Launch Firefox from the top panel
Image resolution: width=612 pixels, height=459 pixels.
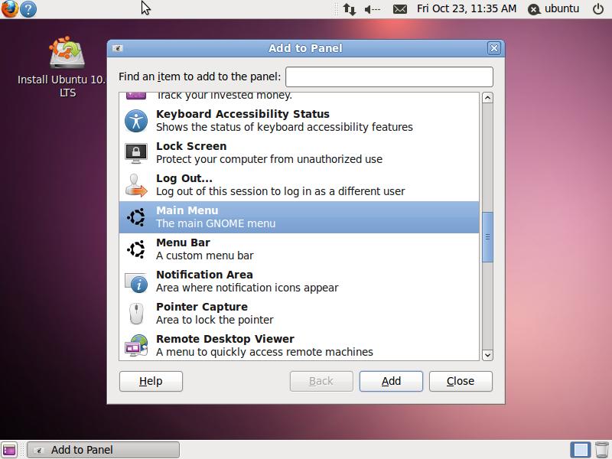tap(9, 9)
